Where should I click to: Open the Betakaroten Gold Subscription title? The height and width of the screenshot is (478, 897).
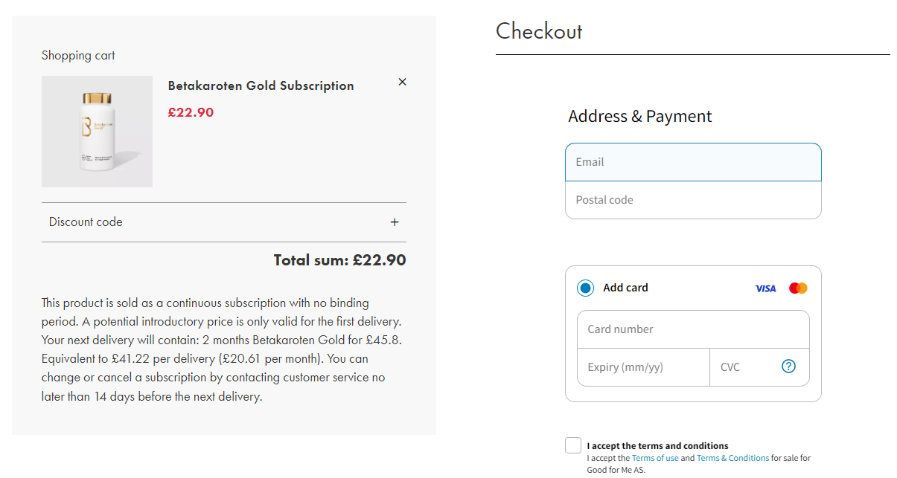click(261, 85)
